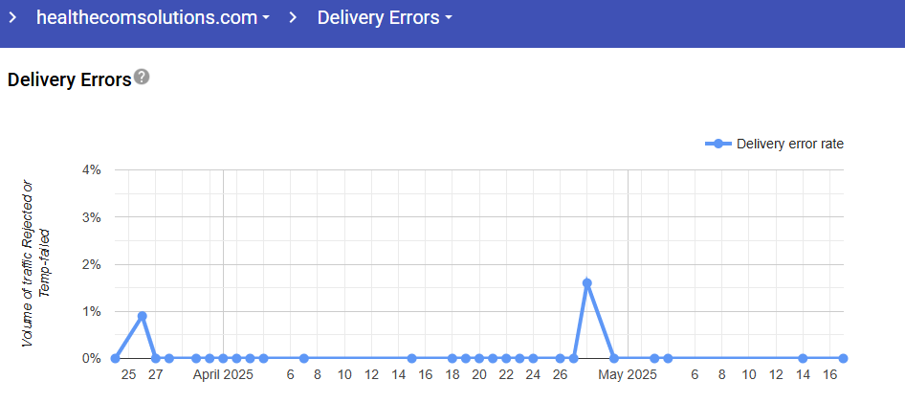
Task: Click the first data point at chart's left end
Action: [115, 358]
